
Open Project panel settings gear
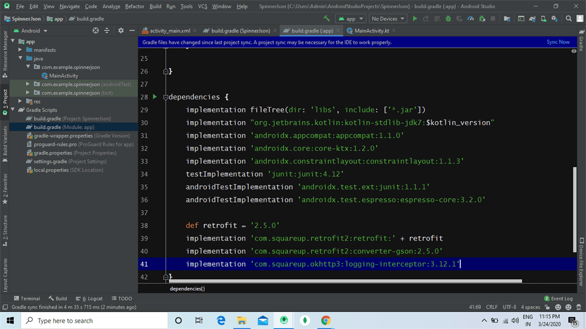(121, 31)
